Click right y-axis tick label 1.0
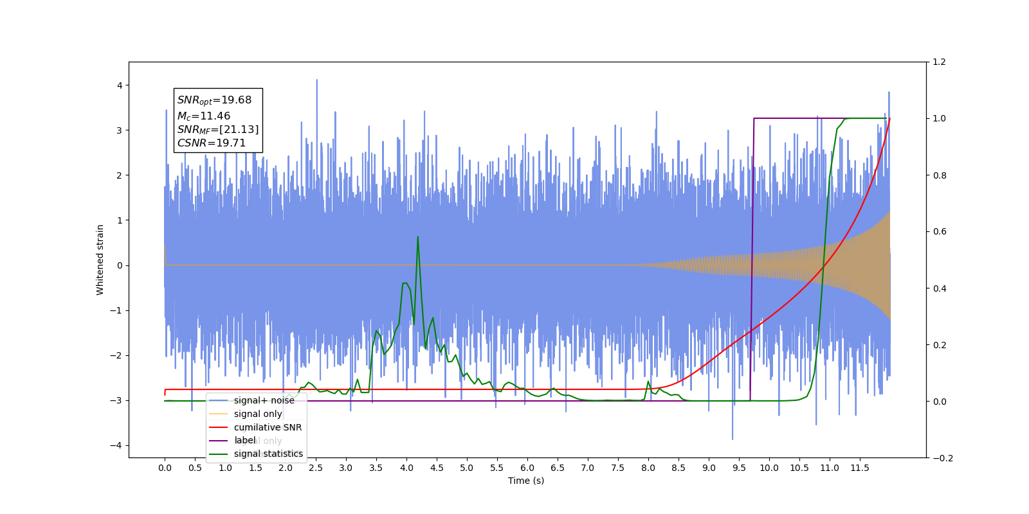Viewport: 1029px width, 514px height. [x=940, y=119]
